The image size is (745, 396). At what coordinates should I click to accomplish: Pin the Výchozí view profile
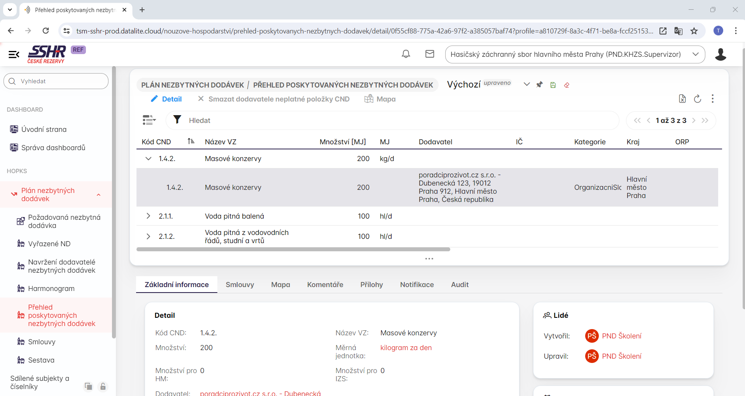coord(539,85)
